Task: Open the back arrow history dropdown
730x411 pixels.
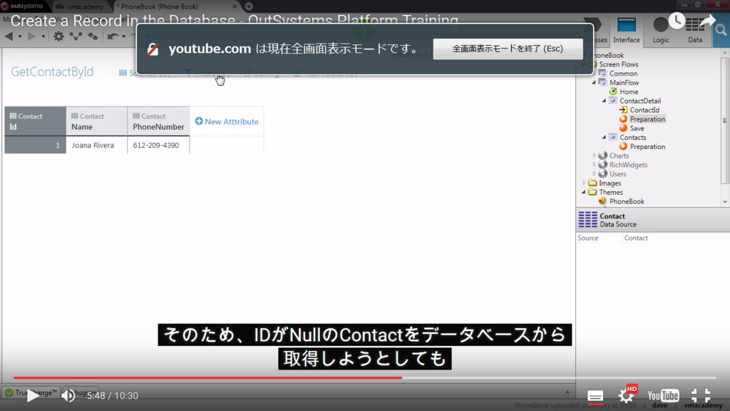Action: coord(19,36)
